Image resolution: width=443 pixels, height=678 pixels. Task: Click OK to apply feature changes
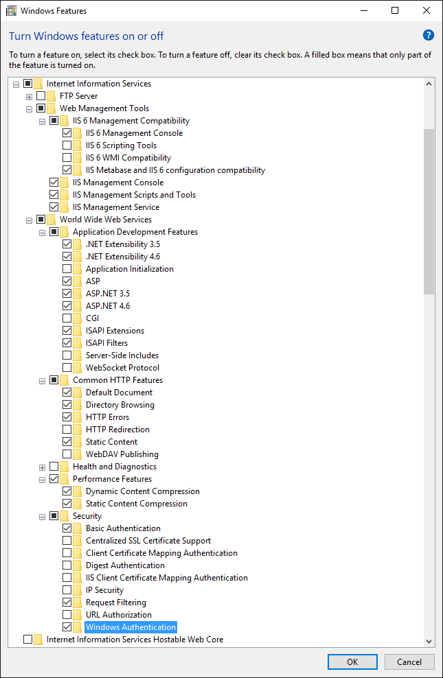(352, 662)
